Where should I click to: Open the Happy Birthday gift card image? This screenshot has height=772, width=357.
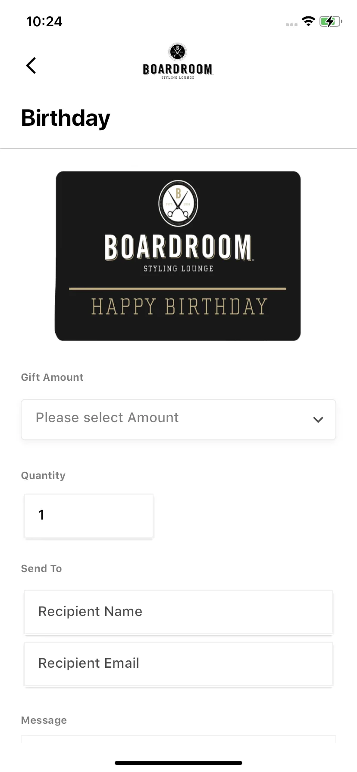coord(178,256)
